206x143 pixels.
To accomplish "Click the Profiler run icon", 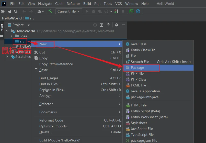I will (106, 11).
